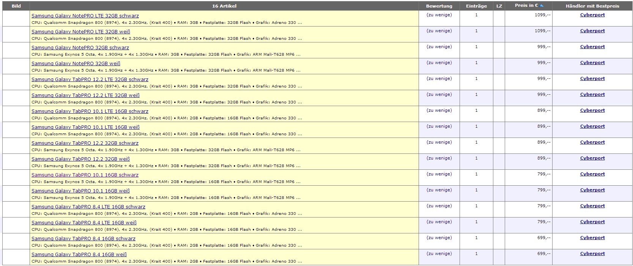Click the LZ column header
This screenshot has height=266, width=633.
(x=499, y=6)
